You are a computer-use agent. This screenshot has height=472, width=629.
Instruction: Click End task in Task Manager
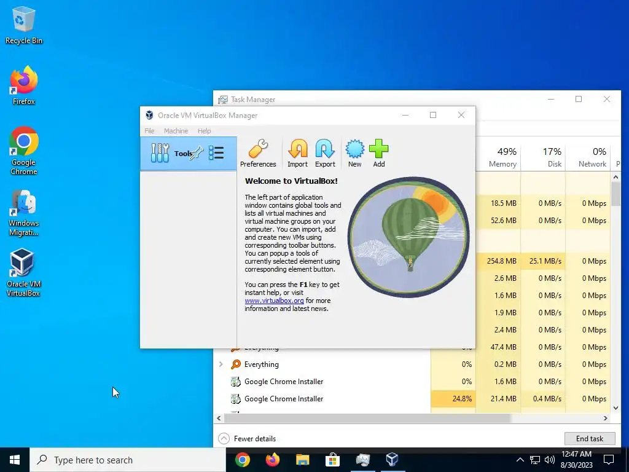[x=590, y=439]
